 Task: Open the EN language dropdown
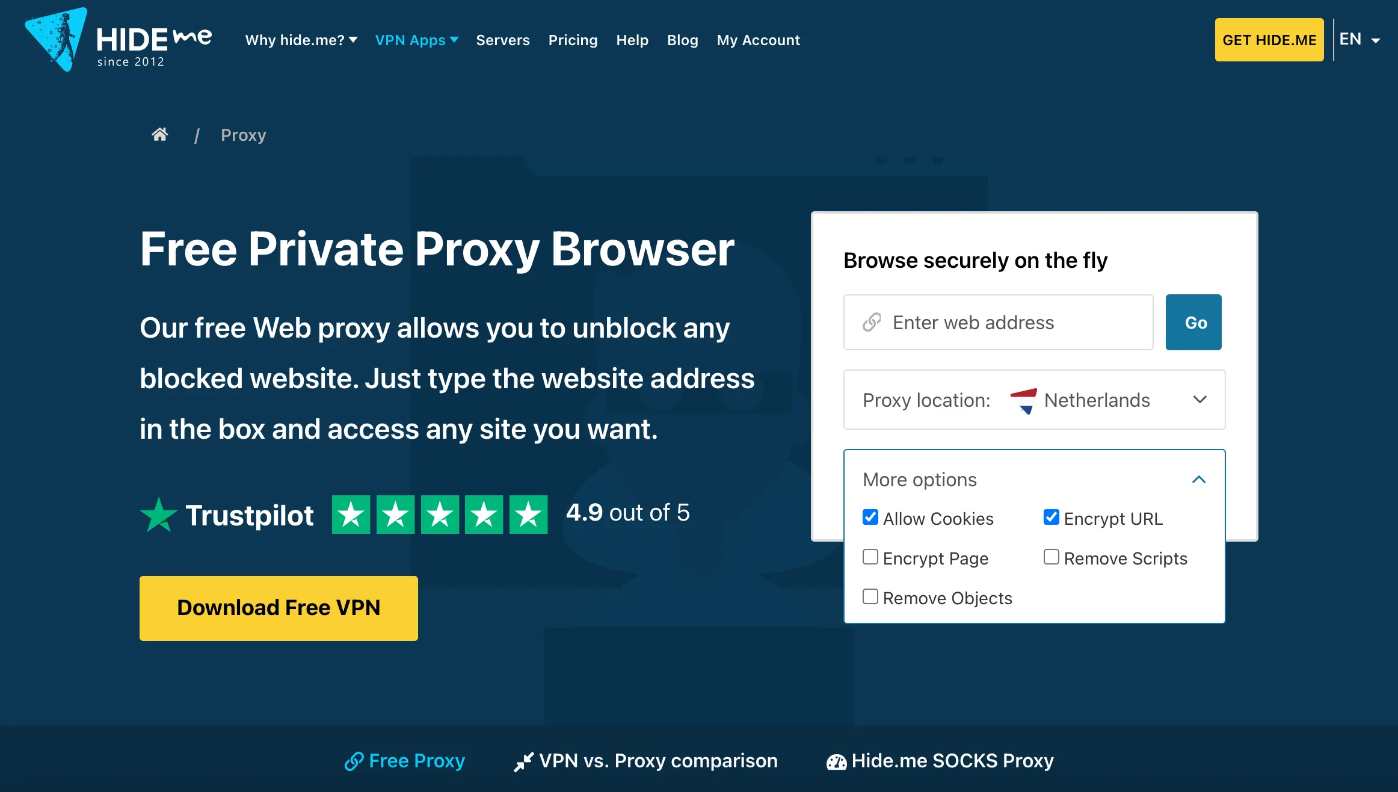tap(1360, 40)
